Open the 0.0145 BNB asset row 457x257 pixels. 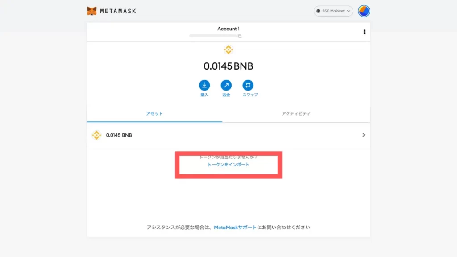(x=228, y=135)
